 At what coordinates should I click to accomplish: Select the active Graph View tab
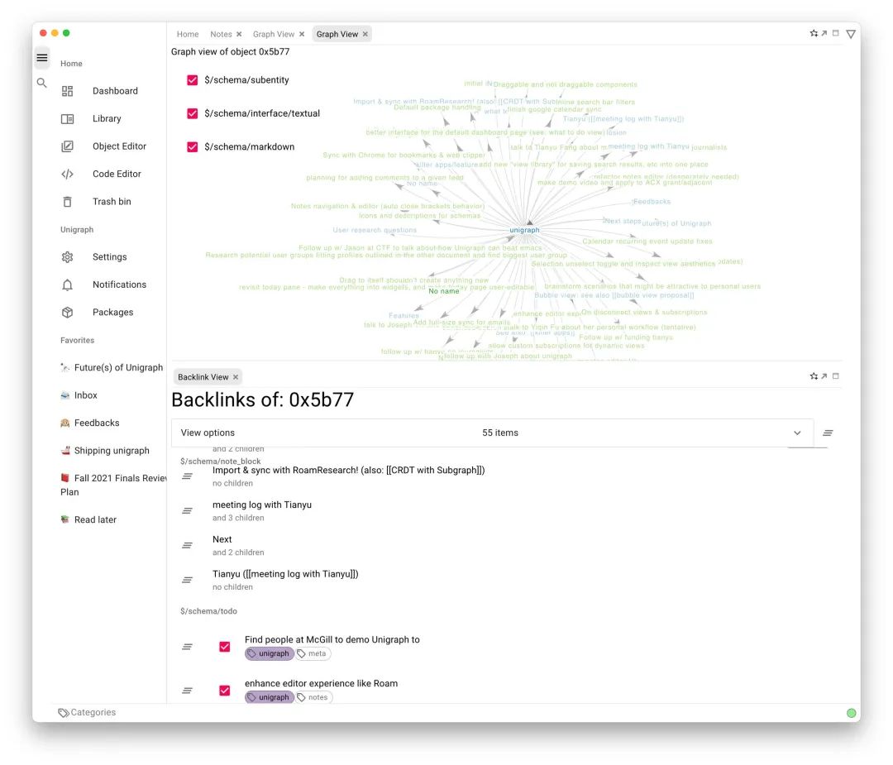(x=337, y=34)
